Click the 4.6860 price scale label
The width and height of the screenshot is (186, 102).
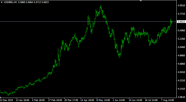(x=181, y=64)
